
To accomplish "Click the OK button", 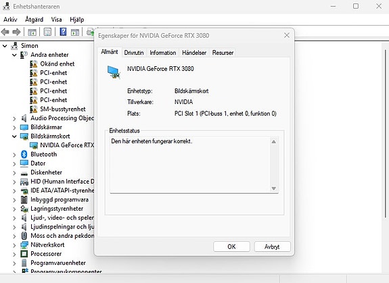I will pos(231,247).
